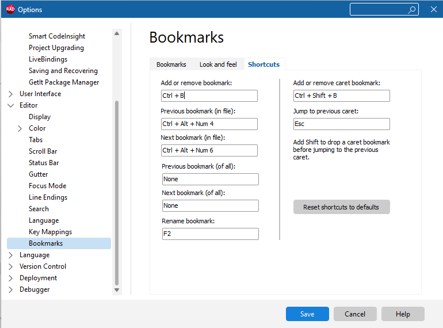Open Scroll Bar options

tap(43, 151)
